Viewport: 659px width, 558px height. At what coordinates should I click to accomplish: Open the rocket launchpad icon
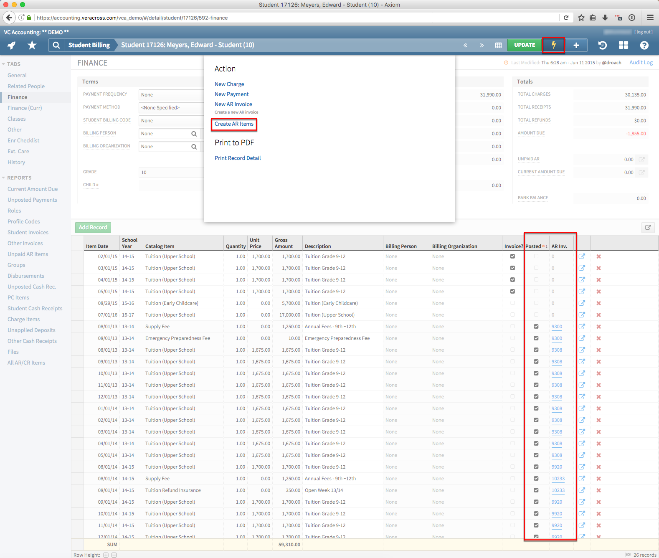point(12,45)
